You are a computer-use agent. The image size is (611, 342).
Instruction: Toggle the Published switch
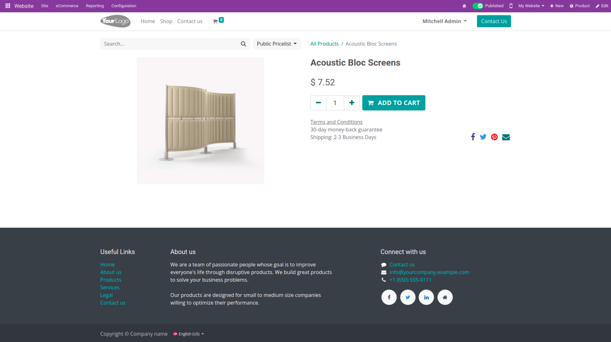478,6
